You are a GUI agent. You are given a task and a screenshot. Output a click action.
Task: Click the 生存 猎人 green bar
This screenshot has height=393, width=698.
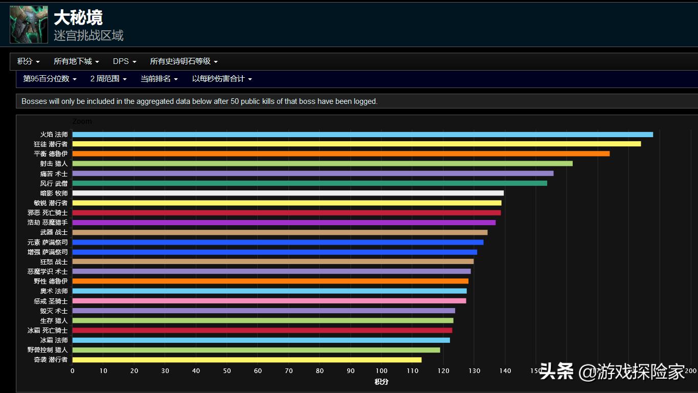(263, 321)
